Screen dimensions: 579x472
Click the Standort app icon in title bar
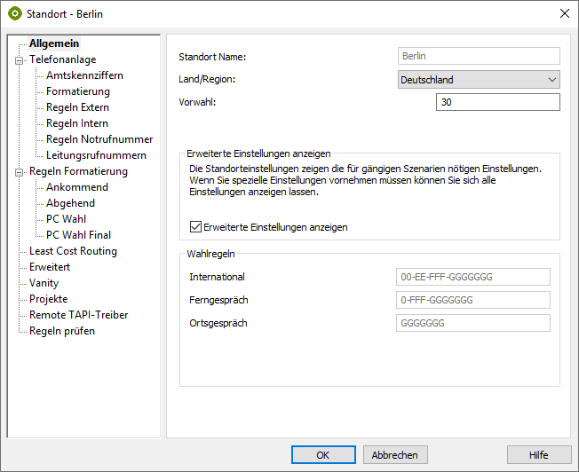coord(14,13)
